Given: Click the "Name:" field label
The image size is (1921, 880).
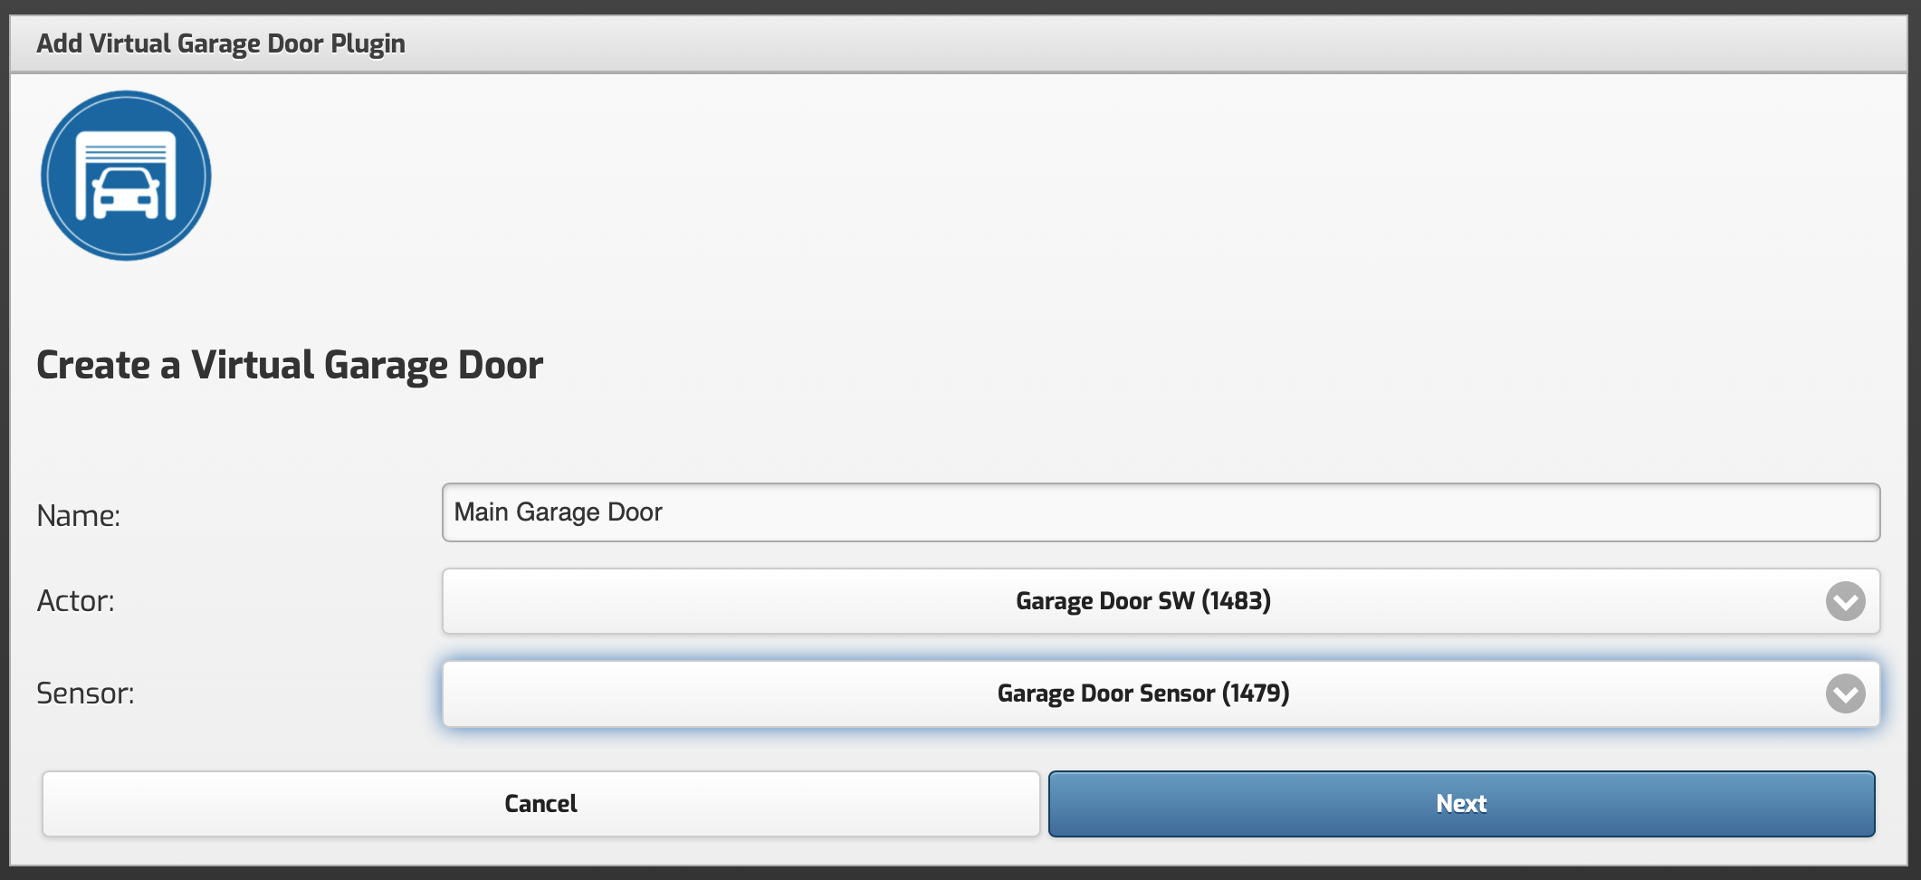Looking at the screenshot, I should 79,516.
